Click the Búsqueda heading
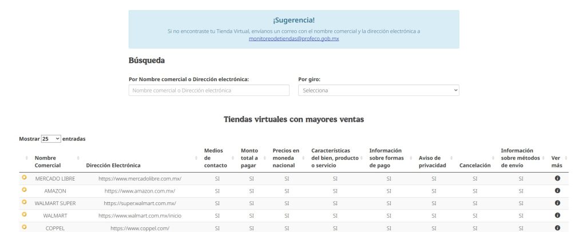The width and height of the screenshot is (586, 232). (146, 60)
